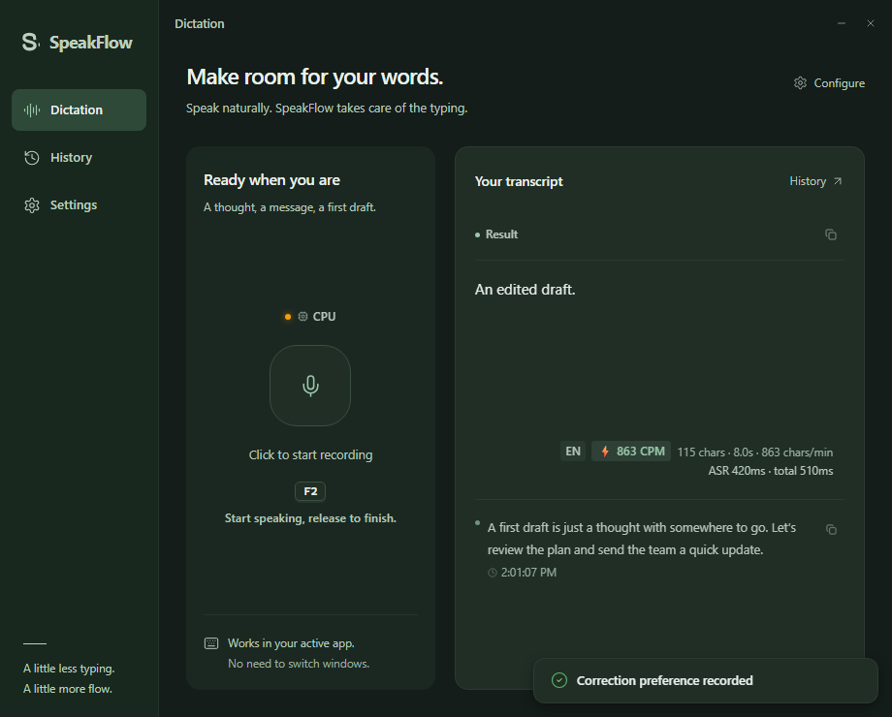This screenshot has width=892, height=717.
Task: Click the 'ASR 420ms · total 510ms' stats
Action: (770, 471)
